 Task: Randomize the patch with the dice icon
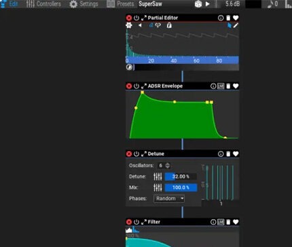[198, 4]
